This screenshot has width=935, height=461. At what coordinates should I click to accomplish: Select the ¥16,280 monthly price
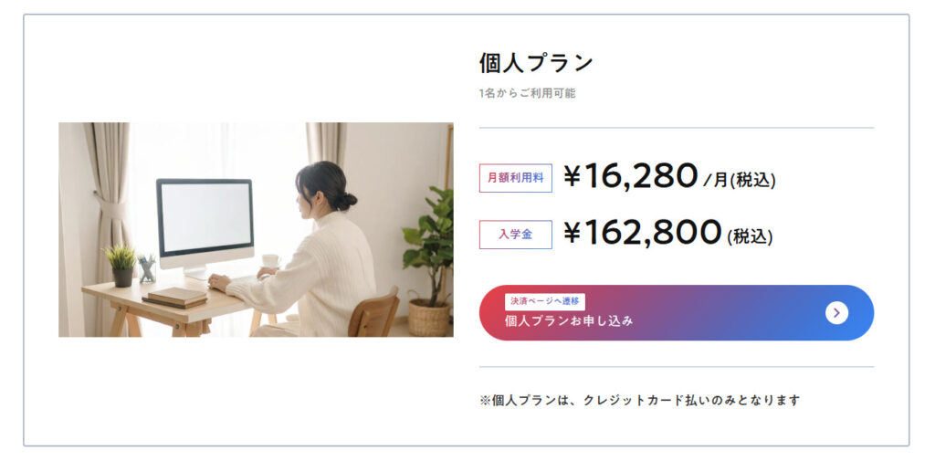pyautogui.click(x=630, y=176)
